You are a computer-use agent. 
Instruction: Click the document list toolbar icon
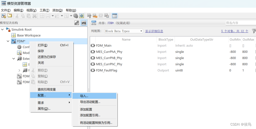(107, 16)
